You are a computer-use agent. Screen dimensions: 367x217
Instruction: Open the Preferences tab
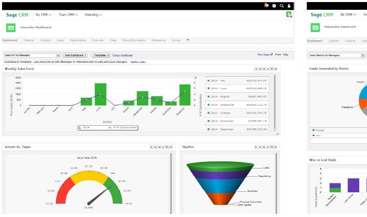159,40
